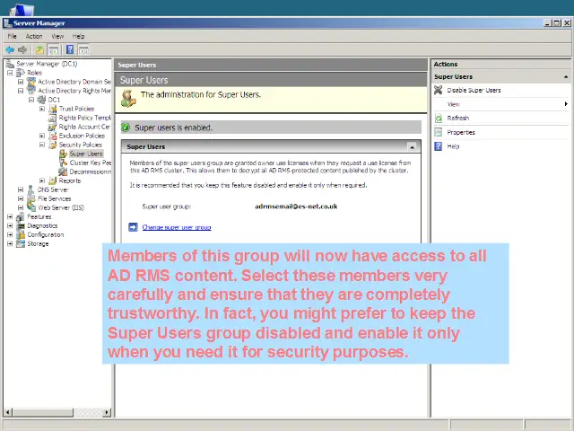Click the Forward arrow toolbar icon
574x431 pixels.
22,49
